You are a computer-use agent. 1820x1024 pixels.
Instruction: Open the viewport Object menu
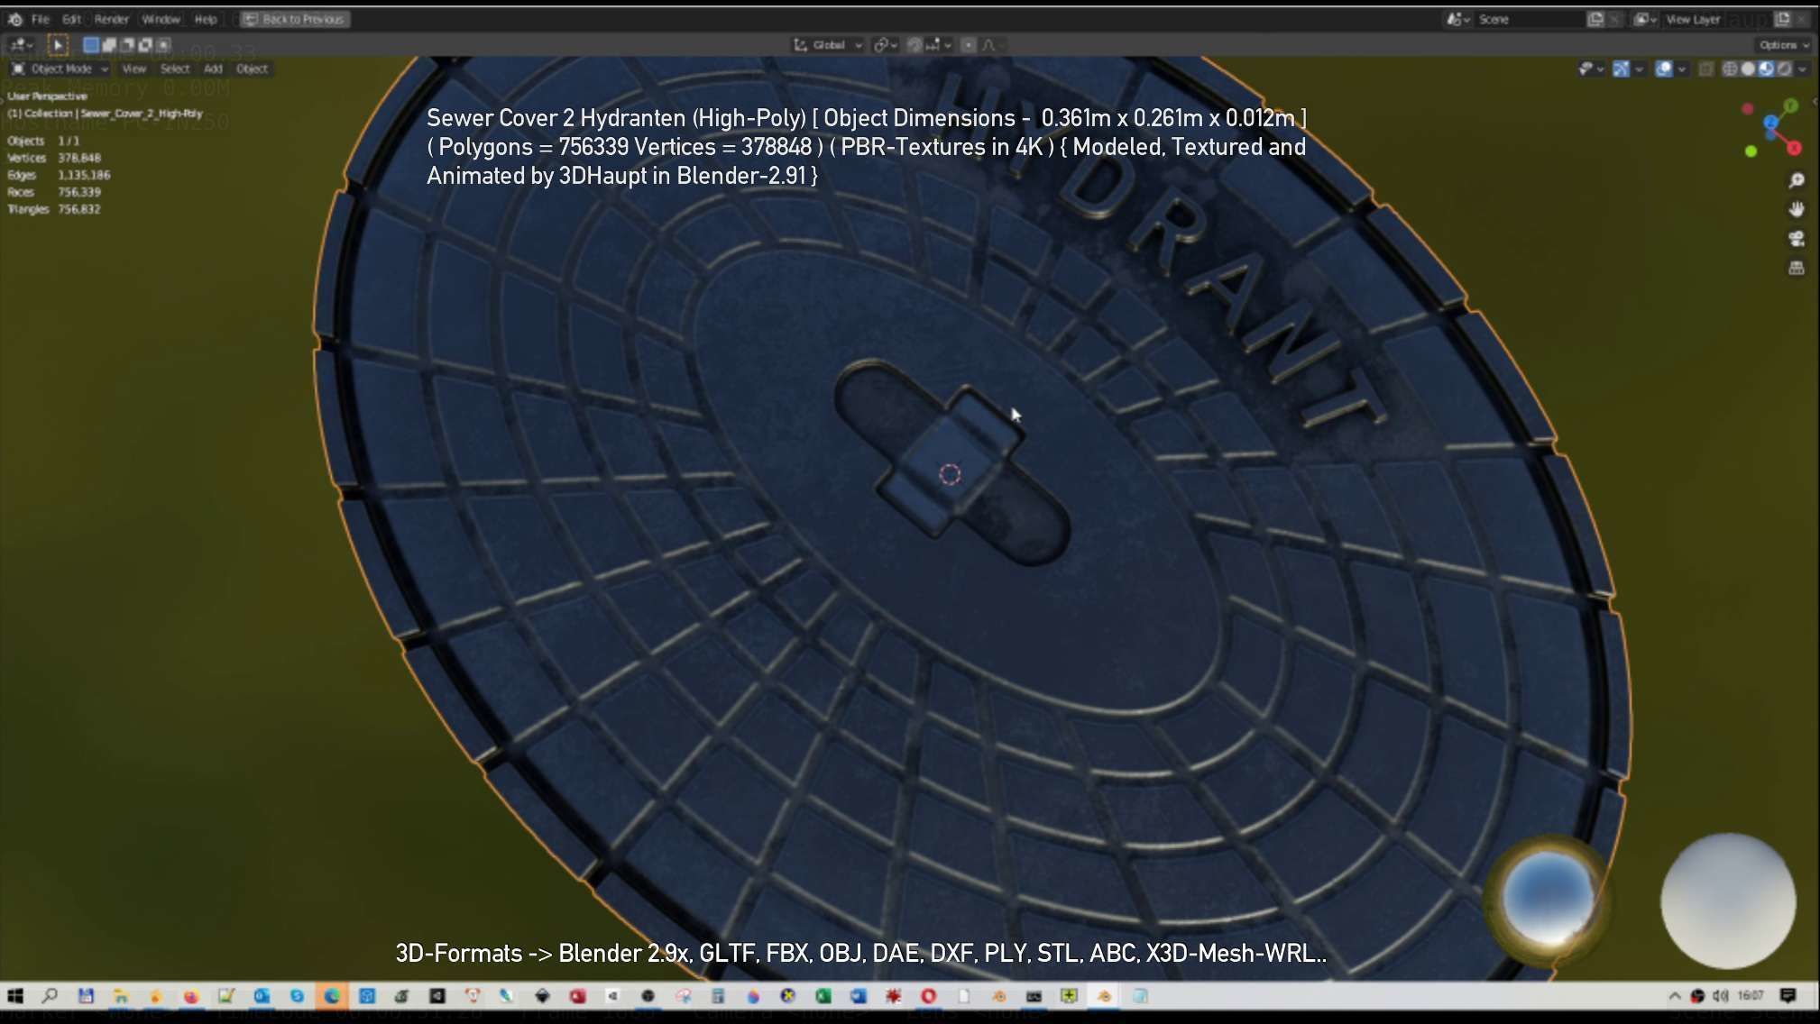252,69
